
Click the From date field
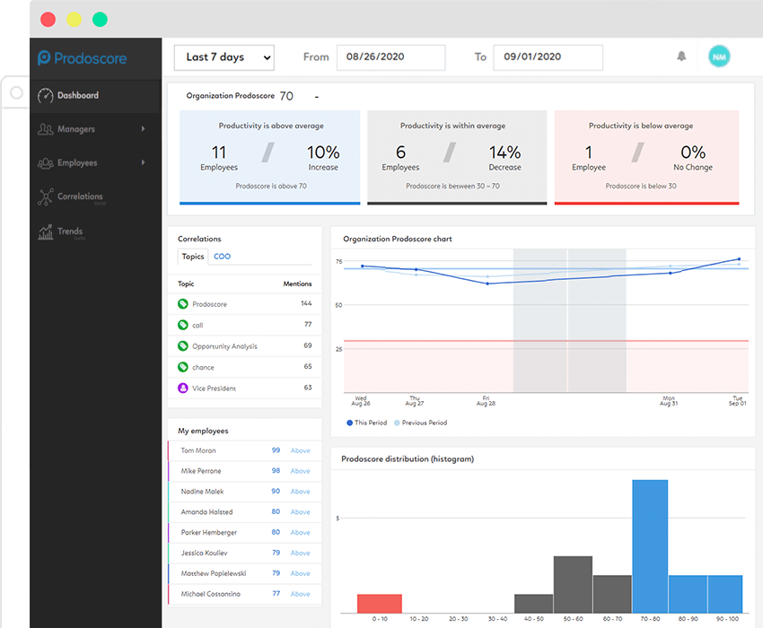[x=390, y=57]
